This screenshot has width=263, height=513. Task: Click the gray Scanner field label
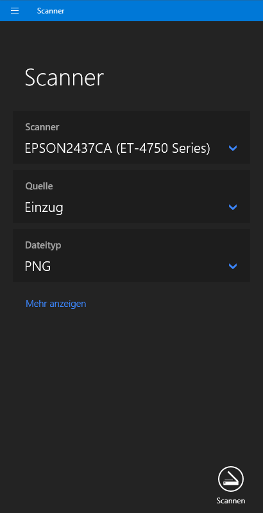42,127
